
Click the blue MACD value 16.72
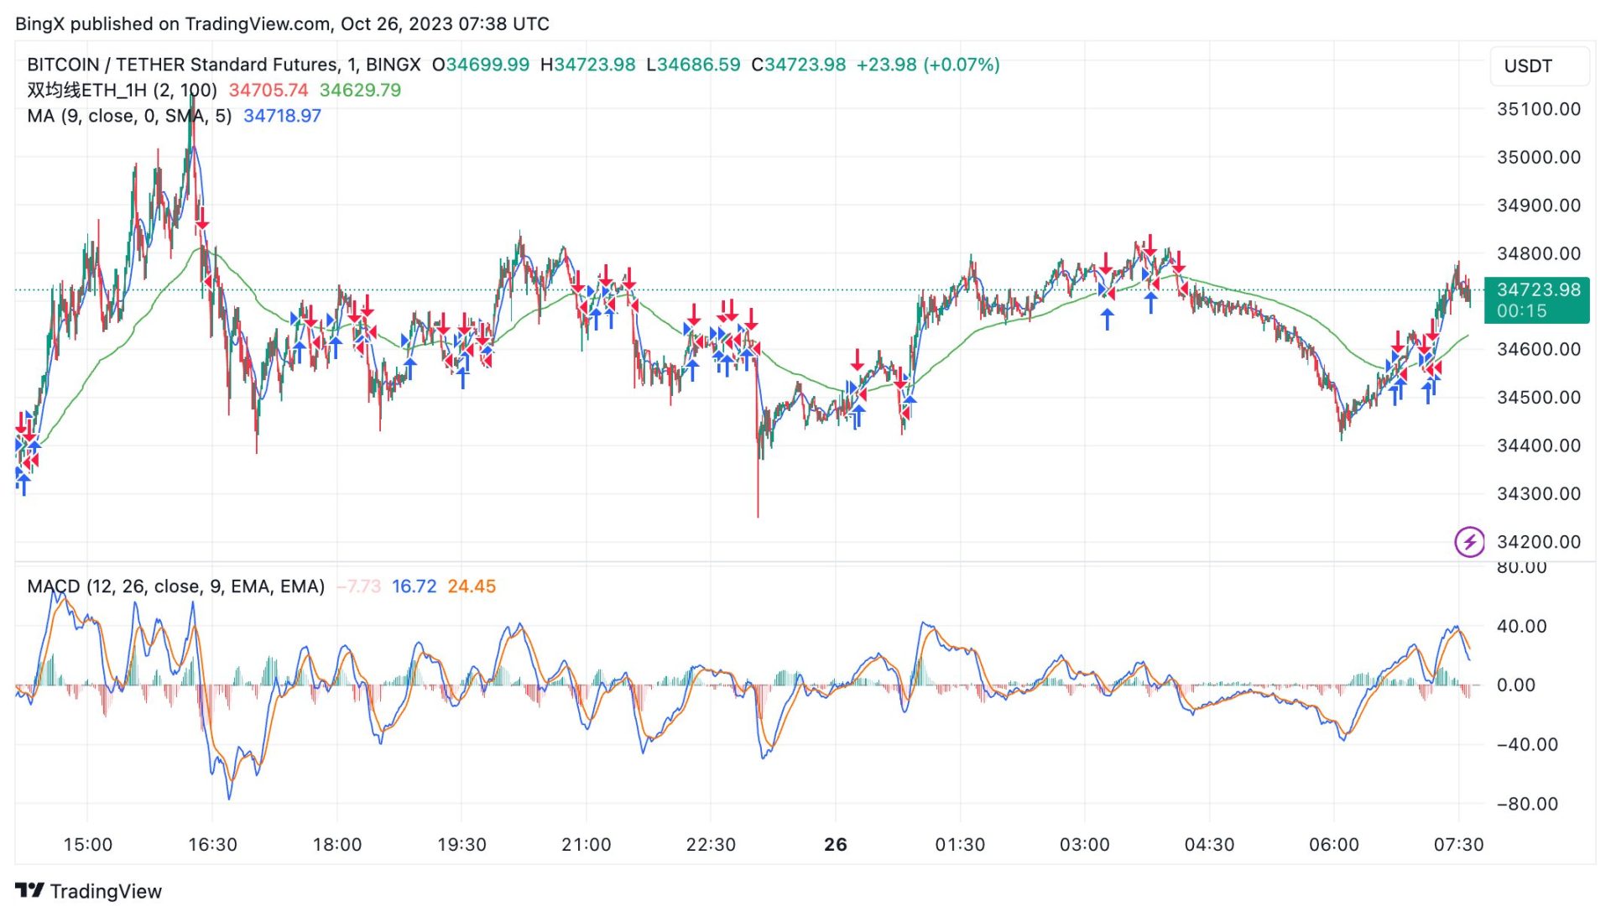414,586
